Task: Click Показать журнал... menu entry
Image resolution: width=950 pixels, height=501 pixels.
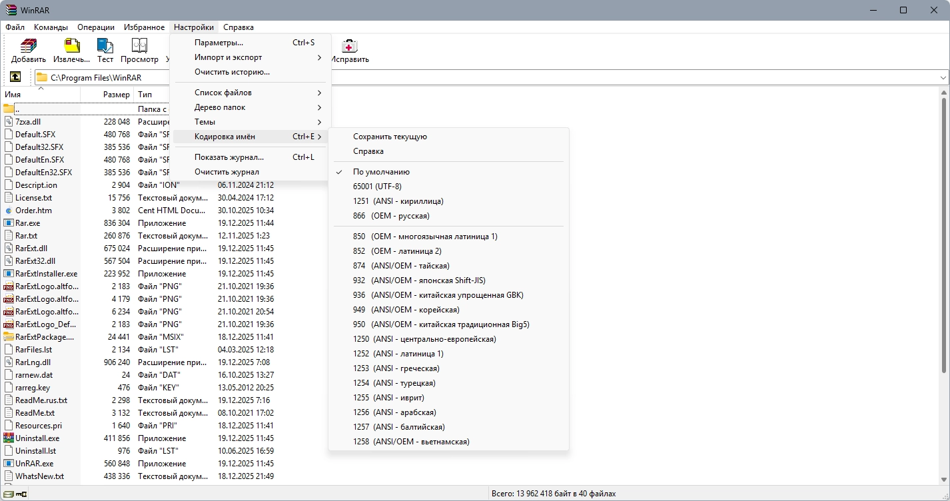Action: click(x=250, y=157)
